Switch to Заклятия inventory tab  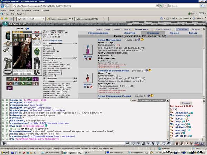130,33
